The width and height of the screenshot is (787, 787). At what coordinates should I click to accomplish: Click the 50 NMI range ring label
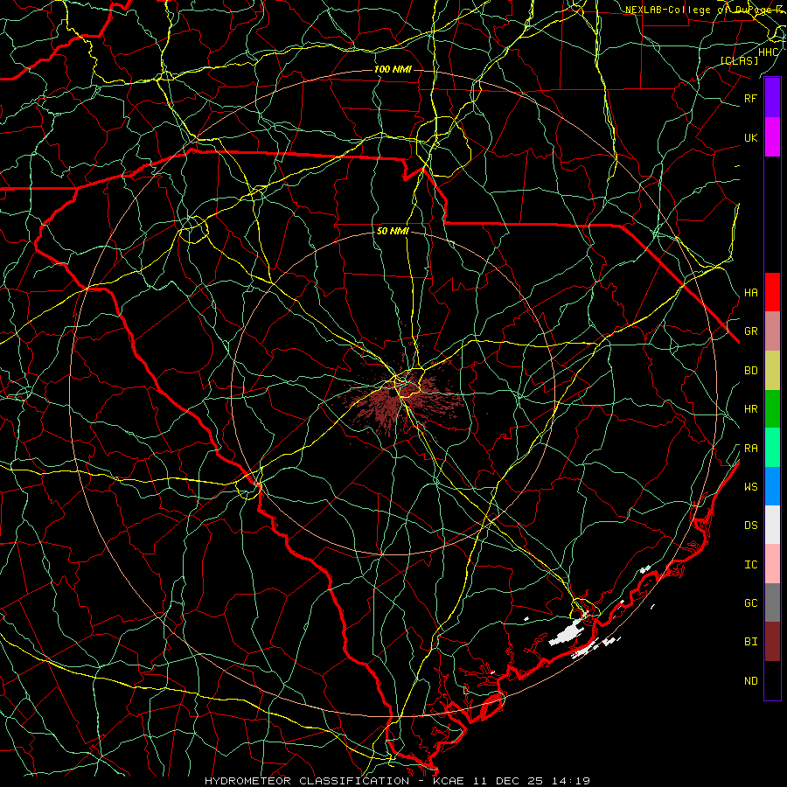click(x=393, y=232)
